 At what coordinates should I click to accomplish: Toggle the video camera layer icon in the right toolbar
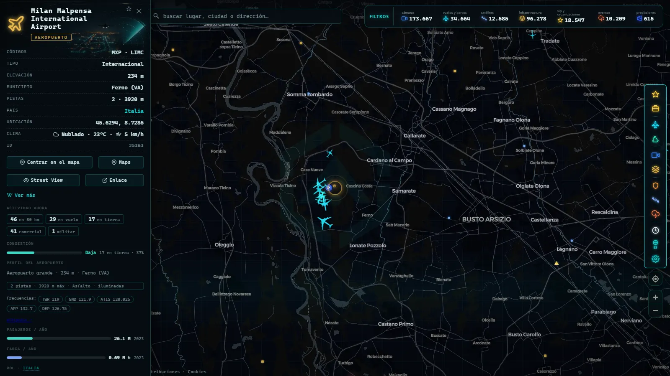[x=655, y=155]
